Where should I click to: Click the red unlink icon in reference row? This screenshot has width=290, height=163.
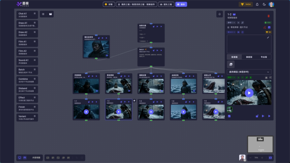point(265,27)
